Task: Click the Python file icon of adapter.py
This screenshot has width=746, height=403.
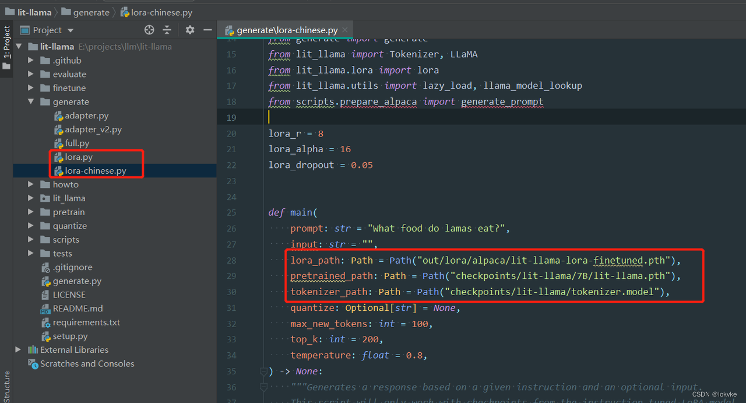Action: [x=58, y=115]
